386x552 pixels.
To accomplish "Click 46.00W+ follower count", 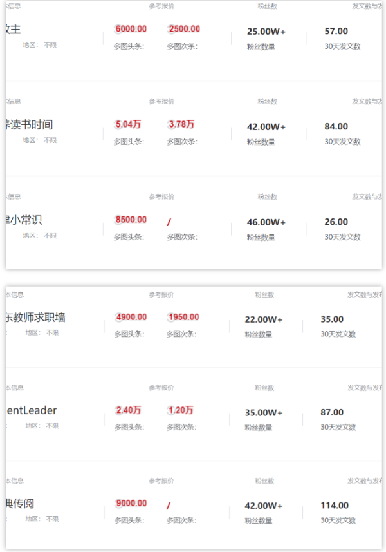I will pos(266,222).
